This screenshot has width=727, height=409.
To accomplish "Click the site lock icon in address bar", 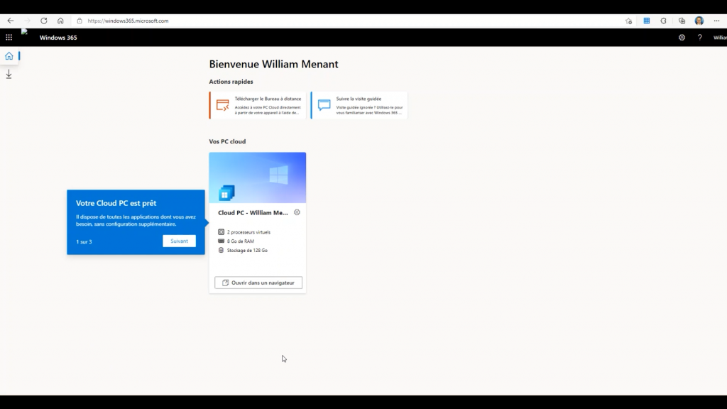I will tap(80, 21).
